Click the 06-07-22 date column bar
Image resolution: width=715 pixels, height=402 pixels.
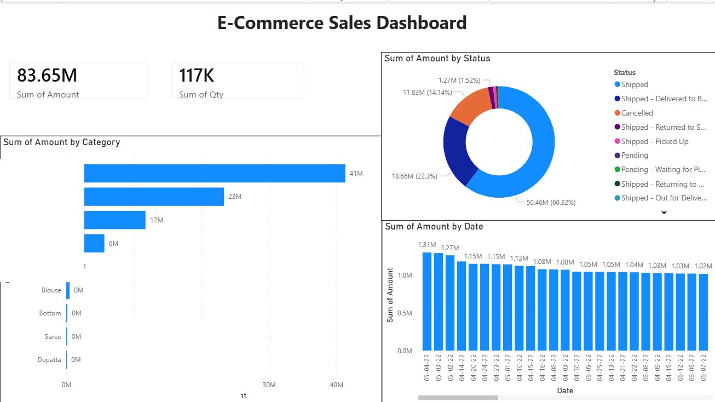pyautogui.click(x=704, y=312)
